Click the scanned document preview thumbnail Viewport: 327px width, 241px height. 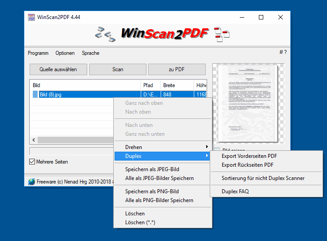click(248, 103)
